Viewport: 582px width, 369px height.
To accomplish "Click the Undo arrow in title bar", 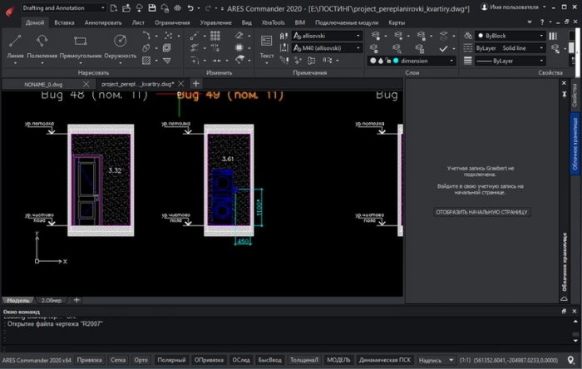I will (190, 7).
